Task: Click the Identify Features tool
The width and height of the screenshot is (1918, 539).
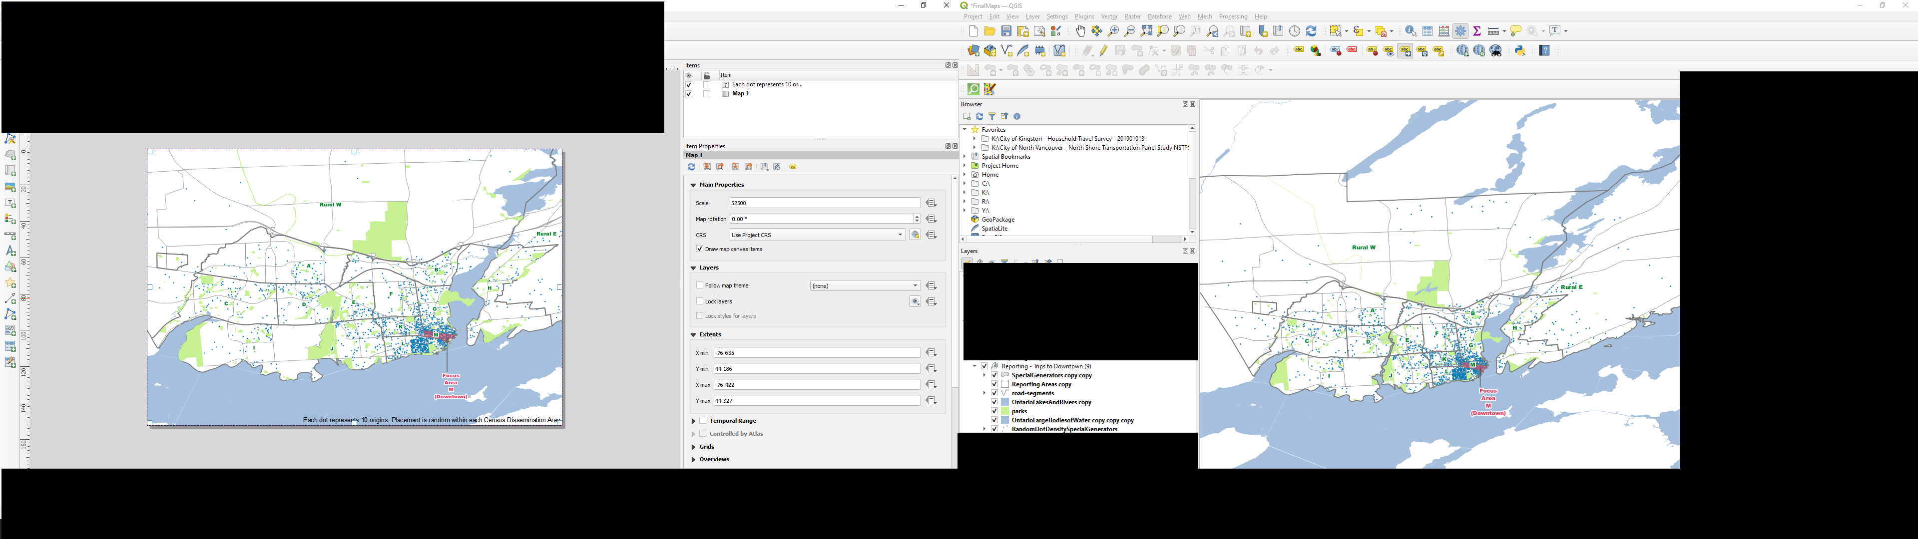Action: pyautogui.click(x=1410, y=31)
